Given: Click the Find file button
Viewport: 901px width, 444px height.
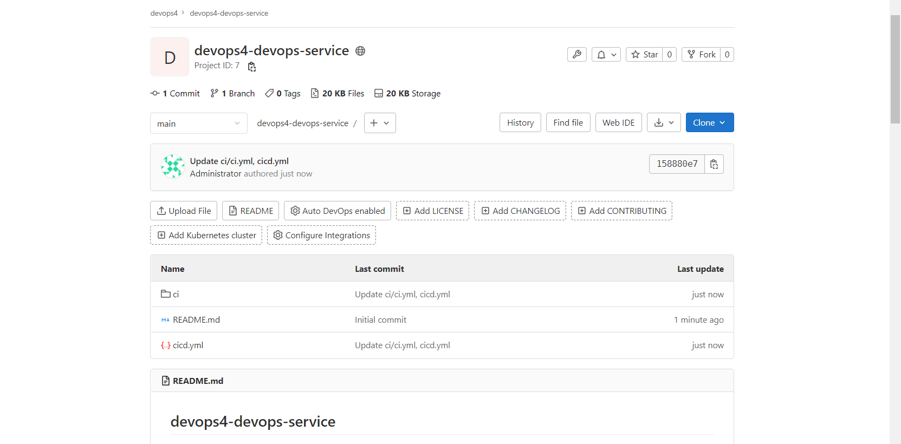Looking at the screenshot, I should (x=568, y=123).
